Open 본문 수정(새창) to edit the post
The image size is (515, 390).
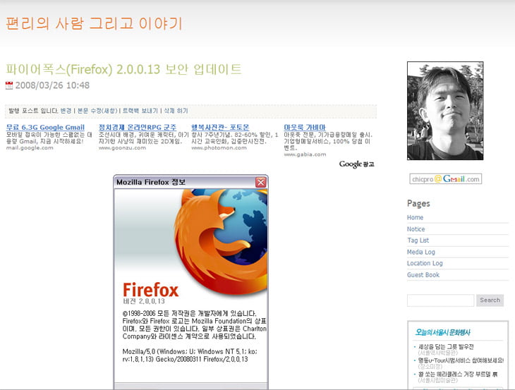tap(97, 111)
